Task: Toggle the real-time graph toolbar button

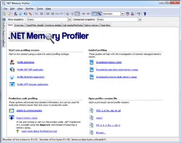Action: pos(77,14)
